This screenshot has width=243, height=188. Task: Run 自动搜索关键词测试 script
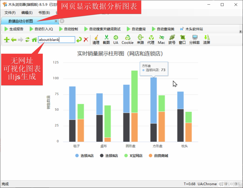pos(103,29)
